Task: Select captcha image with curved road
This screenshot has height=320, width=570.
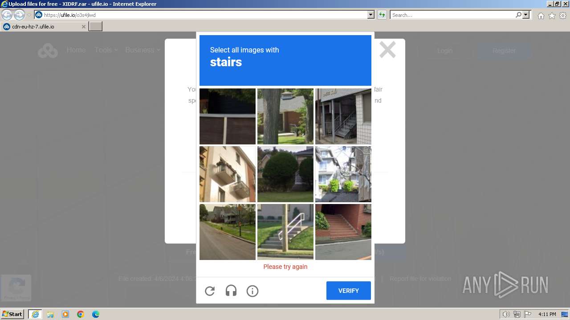Action: coord(228,232)
